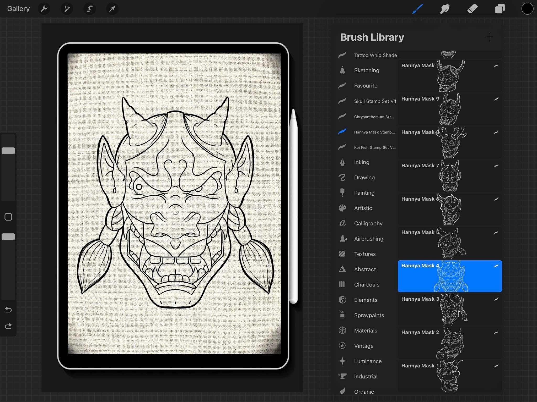
Task: Open the Sketching brush category
Action: click(366, 70)
